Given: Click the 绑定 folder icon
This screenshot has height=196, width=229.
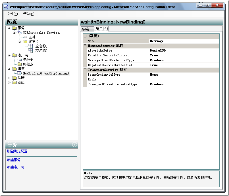Looking at the screenshot, I should (x=14, y=69).
